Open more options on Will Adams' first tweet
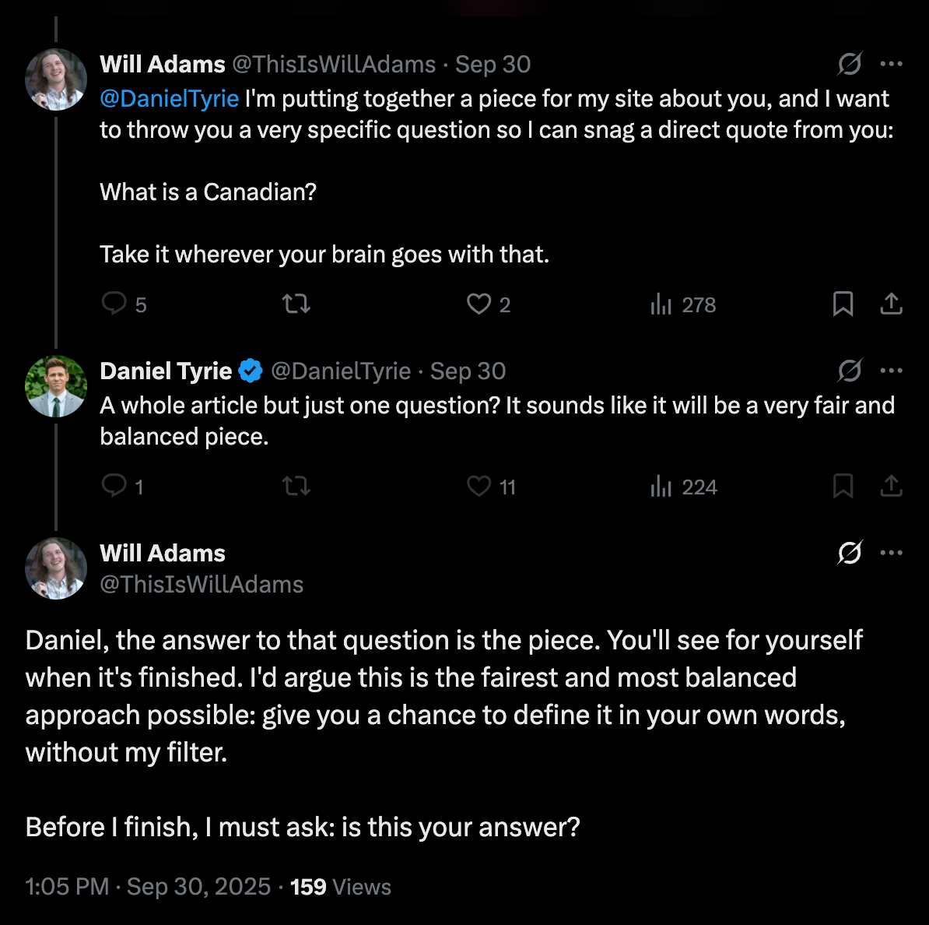Screen dimensions: 929x925 point(891,64)
